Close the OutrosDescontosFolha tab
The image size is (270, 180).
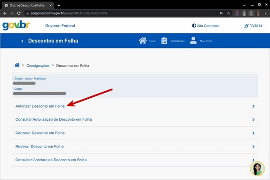51,5
